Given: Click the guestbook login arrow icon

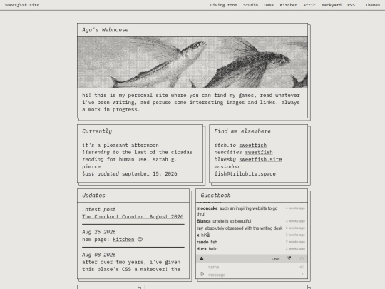Looking at the screenshot, I should click(x=302, y=267).
